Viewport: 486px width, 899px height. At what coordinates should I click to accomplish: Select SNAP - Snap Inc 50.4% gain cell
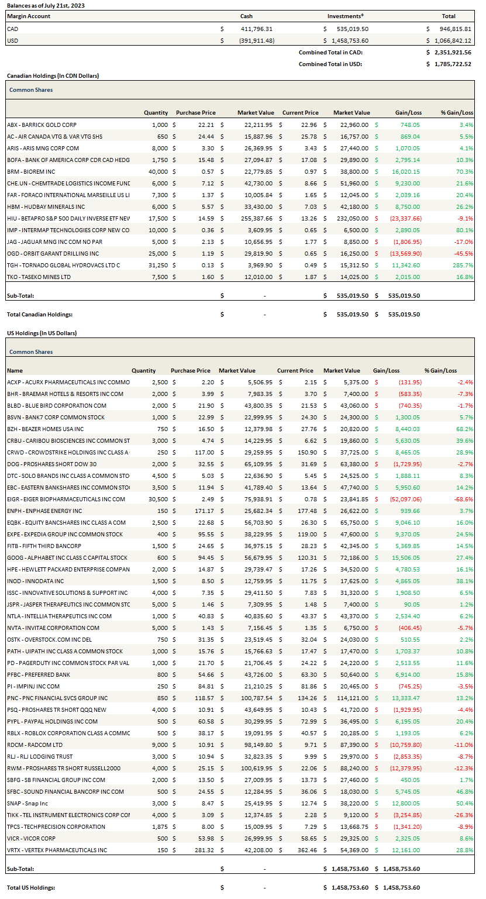(x=464, y=803)
